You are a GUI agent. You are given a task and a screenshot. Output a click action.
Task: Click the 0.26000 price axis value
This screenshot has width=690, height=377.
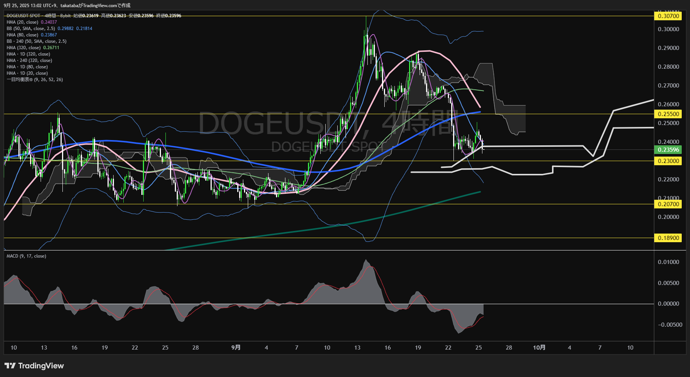(x=668, y=104)
